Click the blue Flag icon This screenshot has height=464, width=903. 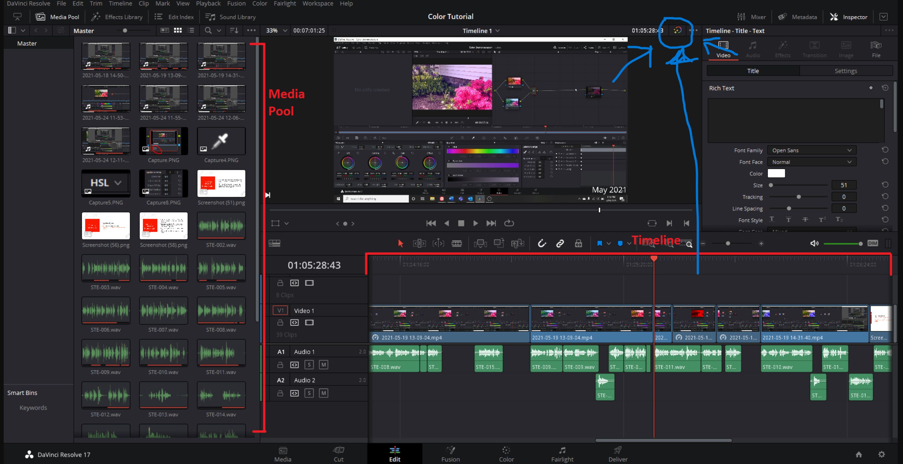(x=600, y=243)
